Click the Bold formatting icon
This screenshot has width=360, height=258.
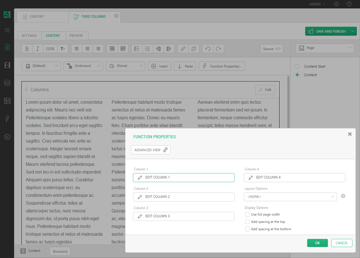[27, 49]
